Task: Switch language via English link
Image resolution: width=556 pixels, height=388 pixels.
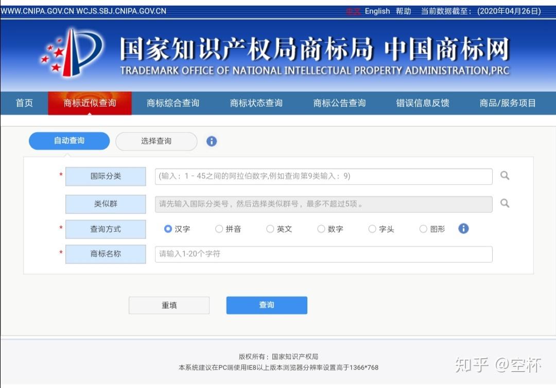Action: coord(377,11)
